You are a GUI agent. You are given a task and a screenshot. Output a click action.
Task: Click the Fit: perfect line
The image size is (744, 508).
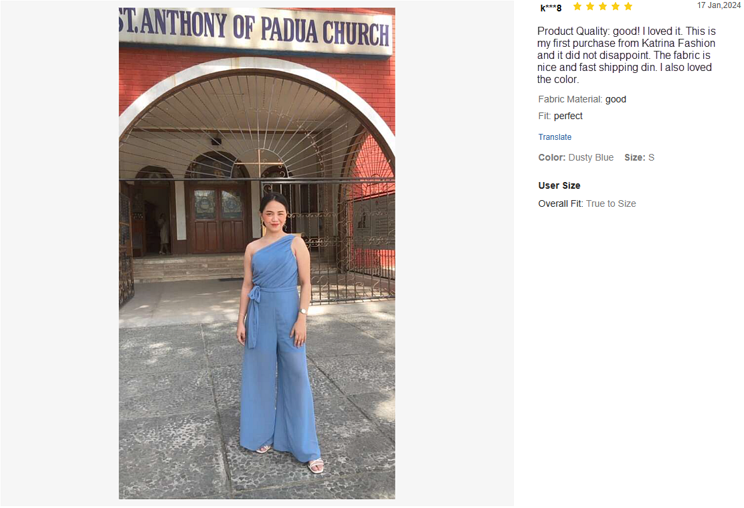561,116
